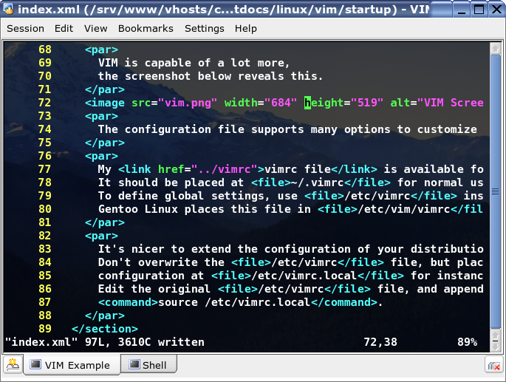Click line number 68
506x382 pixels.
point(45,50)
